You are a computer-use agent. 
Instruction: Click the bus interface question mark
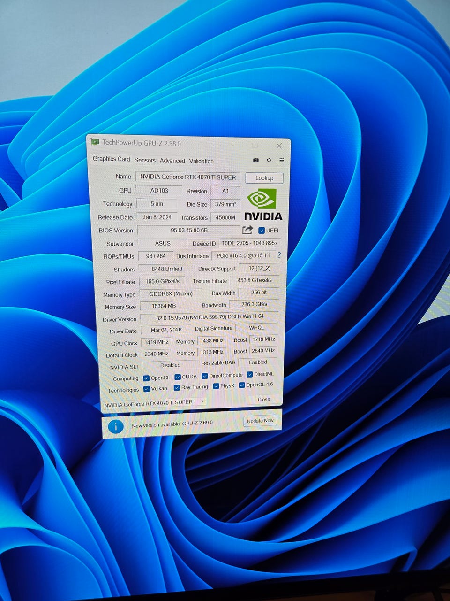(x=279, y=255)
